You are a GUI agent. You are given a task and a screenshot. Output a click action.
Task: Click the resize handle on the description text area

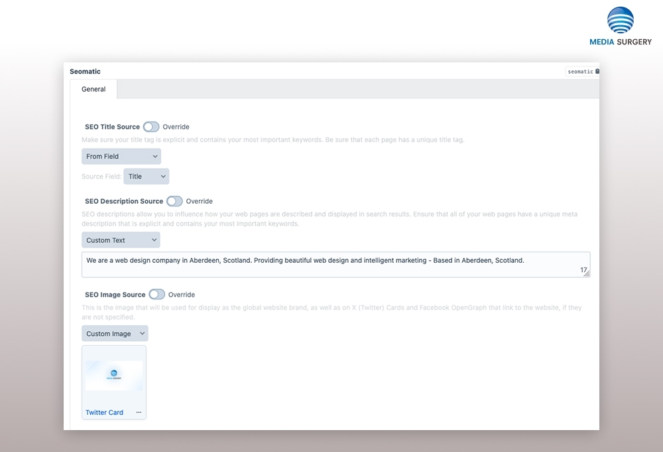click(586, 272)
